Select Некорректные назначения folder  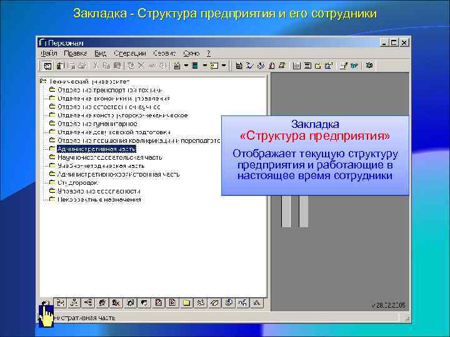pyautogui.click(x=99, y=200)
